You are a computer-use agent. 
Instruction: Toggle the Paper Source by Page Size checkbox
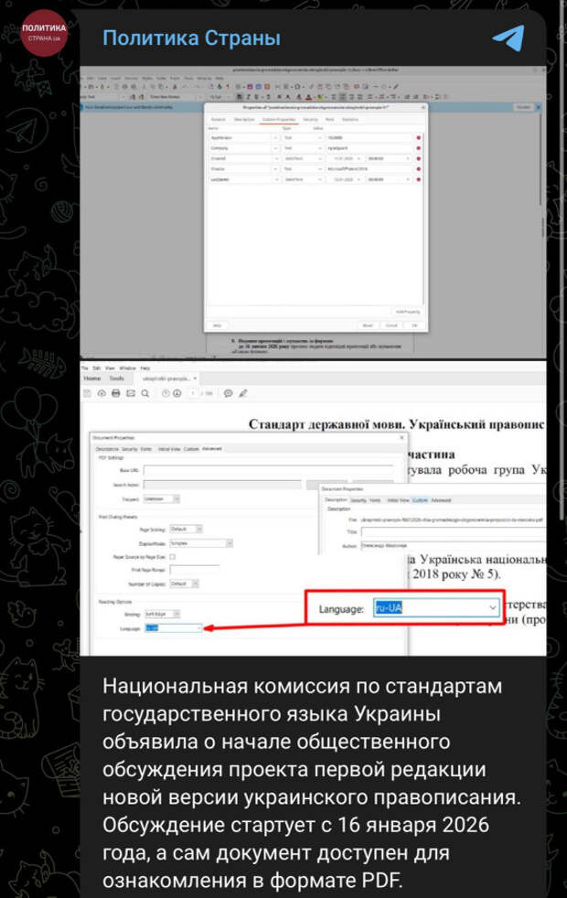[x=173, y=556]
